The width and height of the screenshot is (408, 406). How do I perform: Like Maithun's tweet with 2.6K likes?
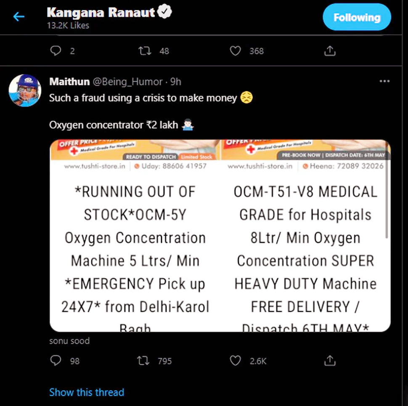pos(236,361)
